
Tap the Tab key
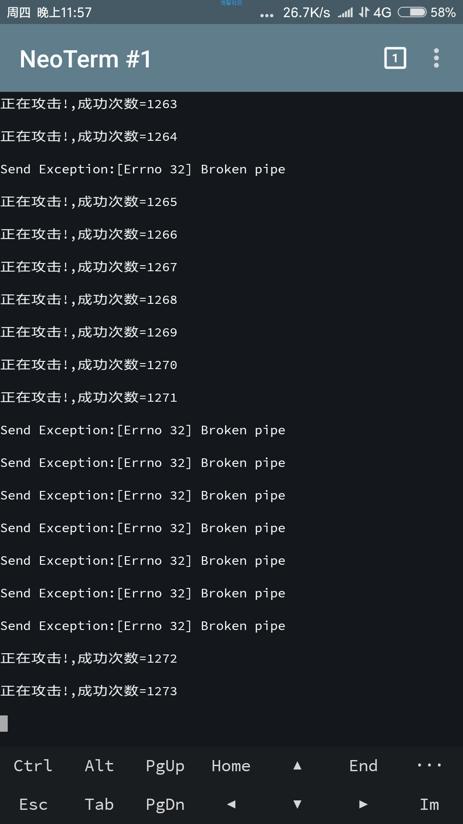(x=99, y=804)
